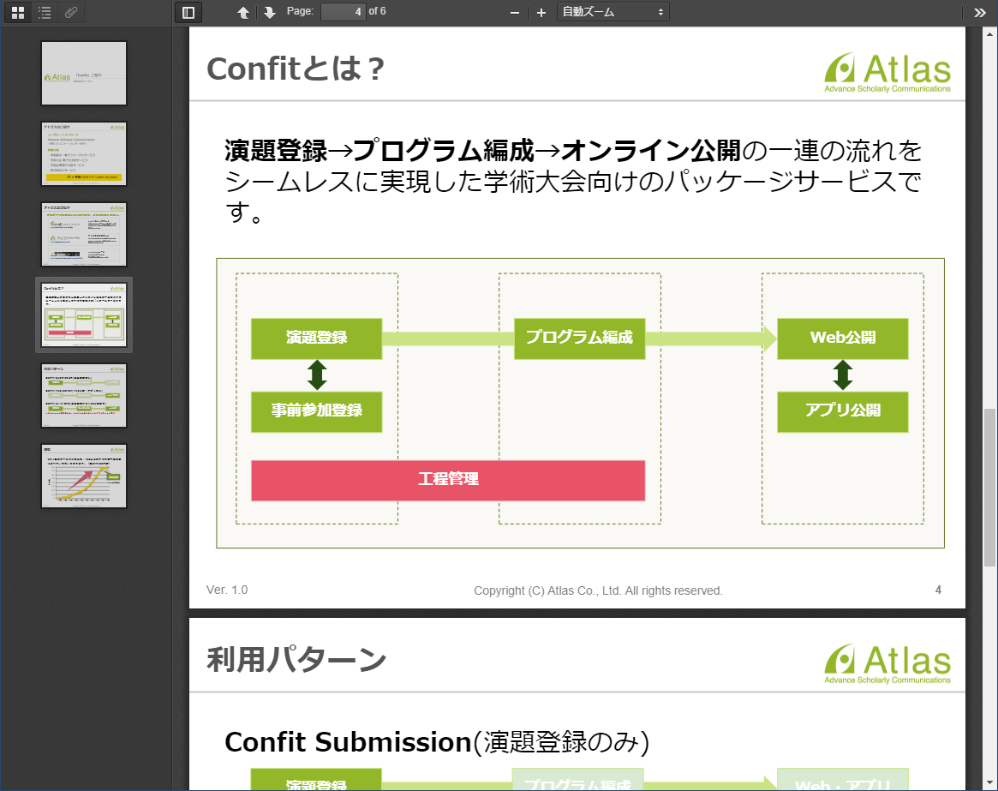Zoom out with minus button
Screen dimensions: 998x791
click(x=515, y=12)
